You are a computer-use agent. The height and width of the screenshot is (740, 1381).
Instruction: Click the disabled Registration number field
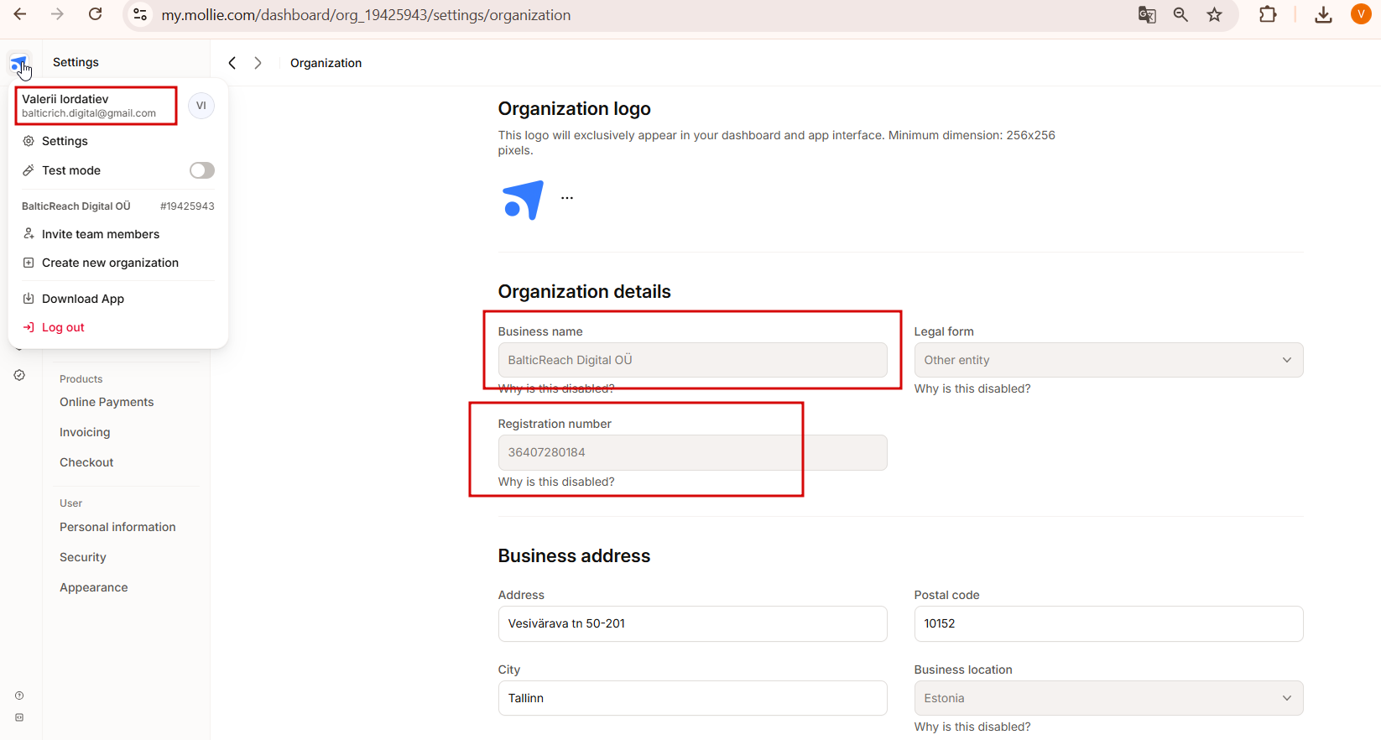click(x=692, y=452)
